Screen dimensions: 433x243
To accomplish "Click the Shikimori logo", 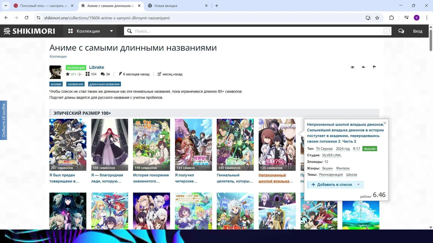I will click(29, 31).
